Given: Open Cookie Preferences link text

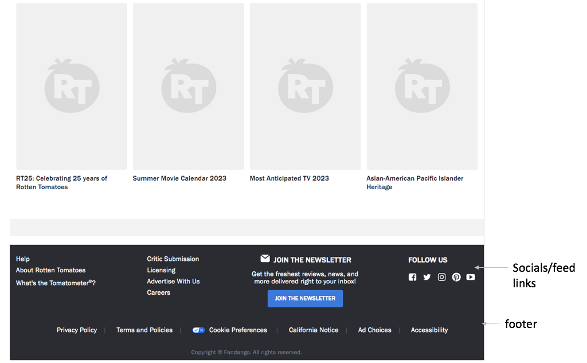Looking at the screenshot, I should (x=238, y=330).
